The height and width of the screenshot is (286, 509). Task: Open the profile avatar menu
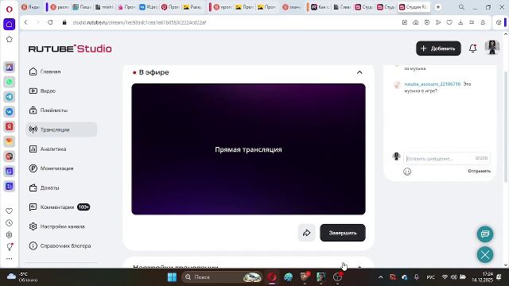point(492,48)
